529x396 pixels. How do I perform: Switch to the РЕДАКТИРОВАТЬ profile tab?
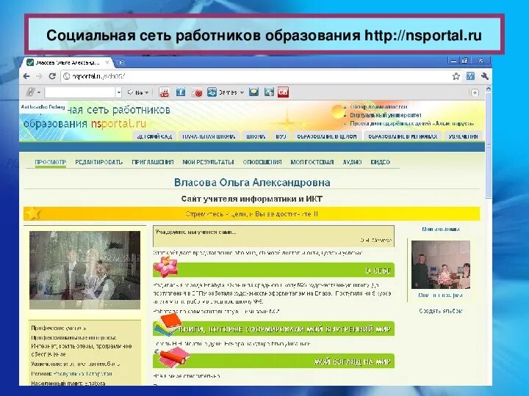tap(99, 162)
